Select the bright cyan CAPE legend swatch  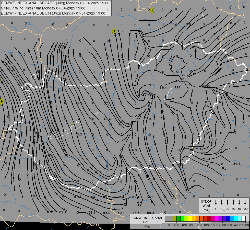(x=236, y=219)
